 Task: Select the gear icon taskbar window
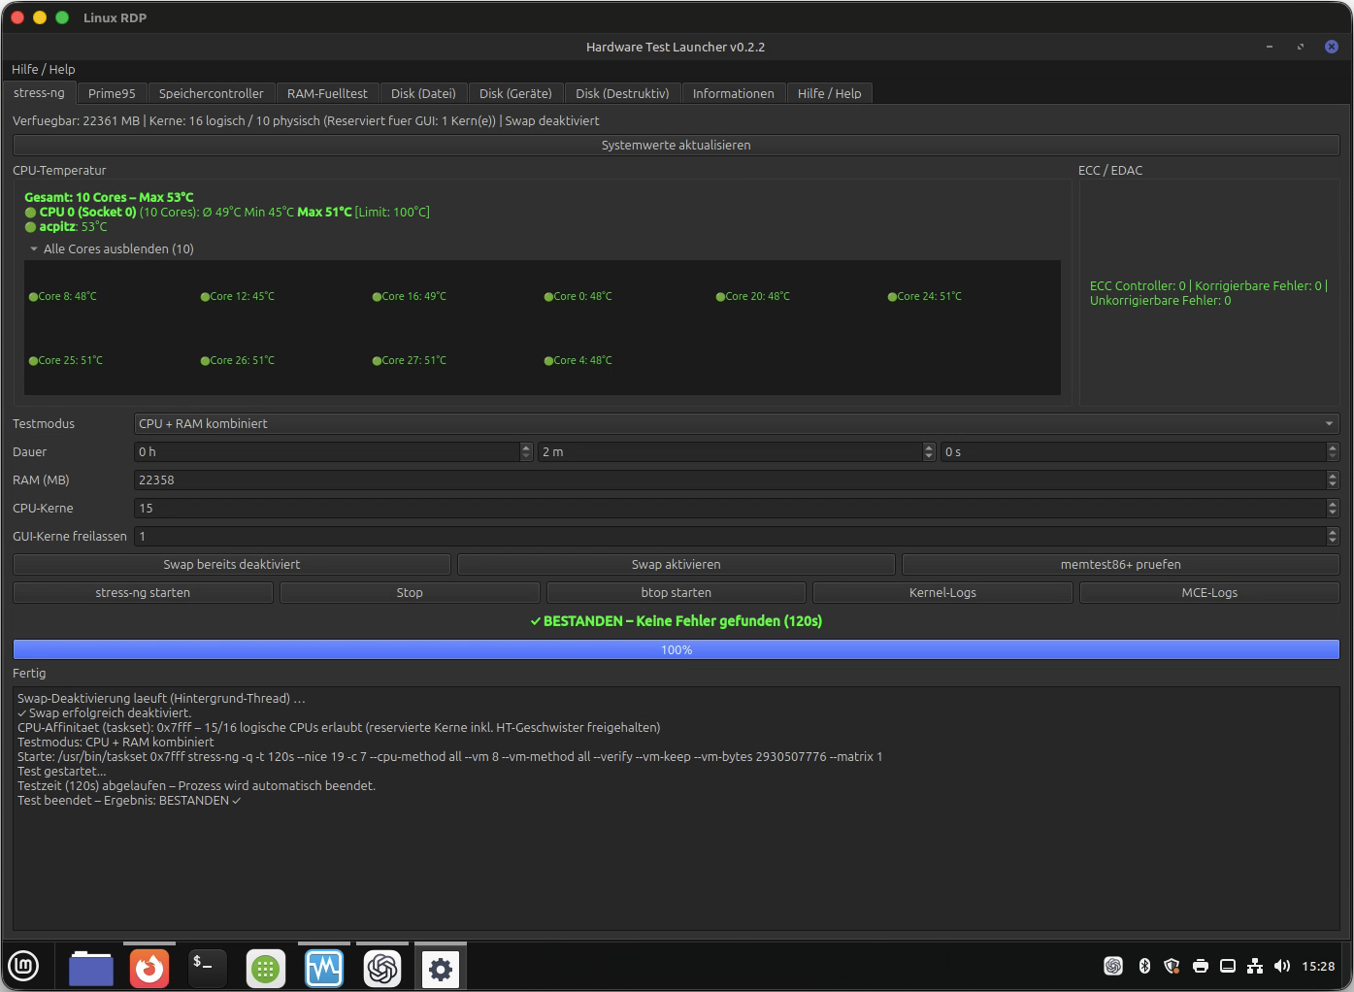[x=441, y=968]
